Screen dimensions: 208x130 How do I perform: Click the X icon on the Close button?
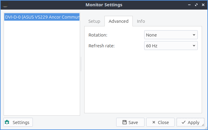tap(154, 122)
